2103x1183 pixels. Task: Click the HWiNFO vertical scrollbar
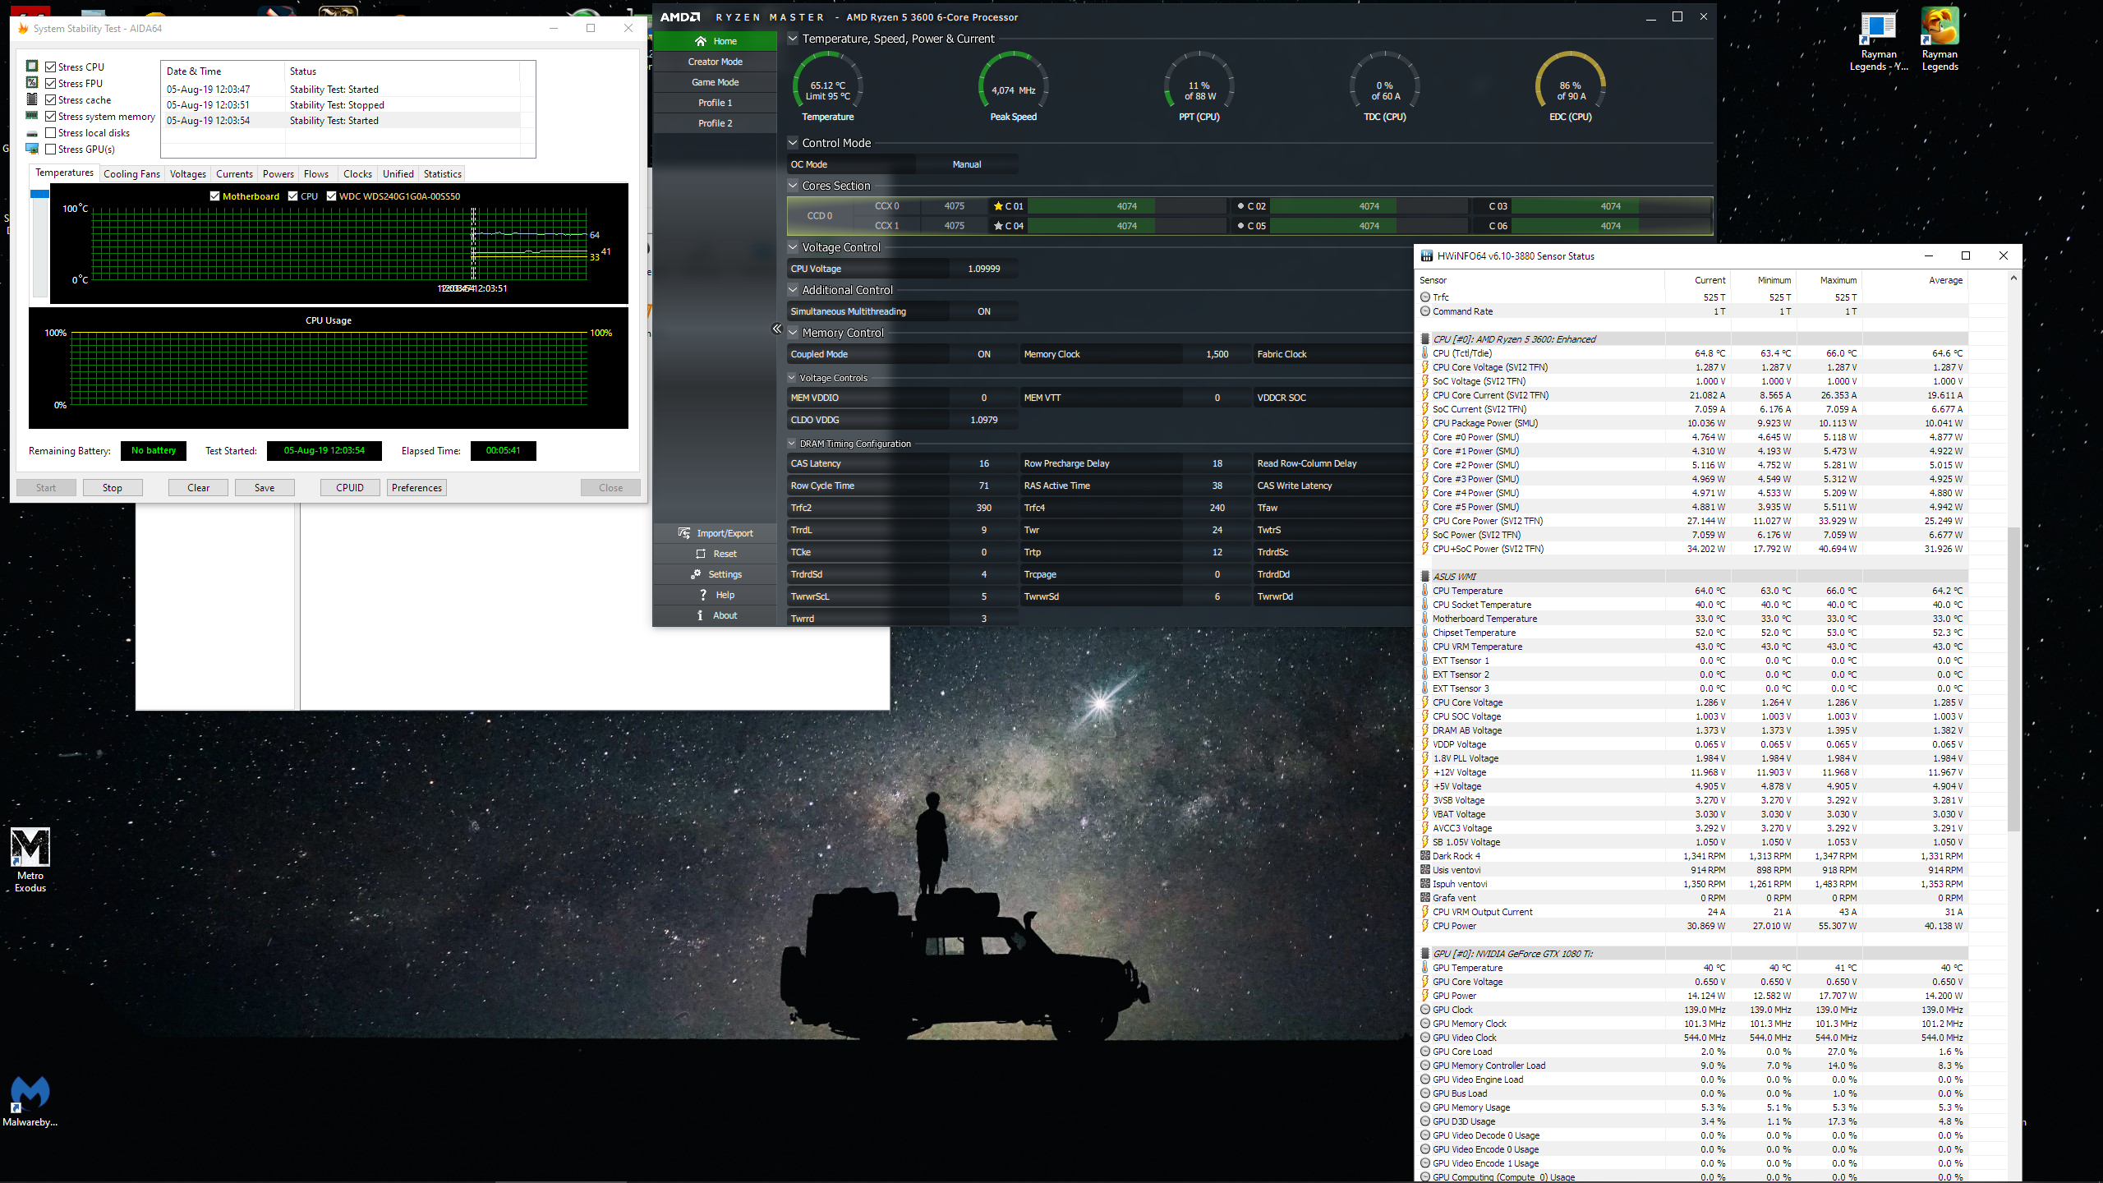pyautogui.click(x=2013, y=679)
